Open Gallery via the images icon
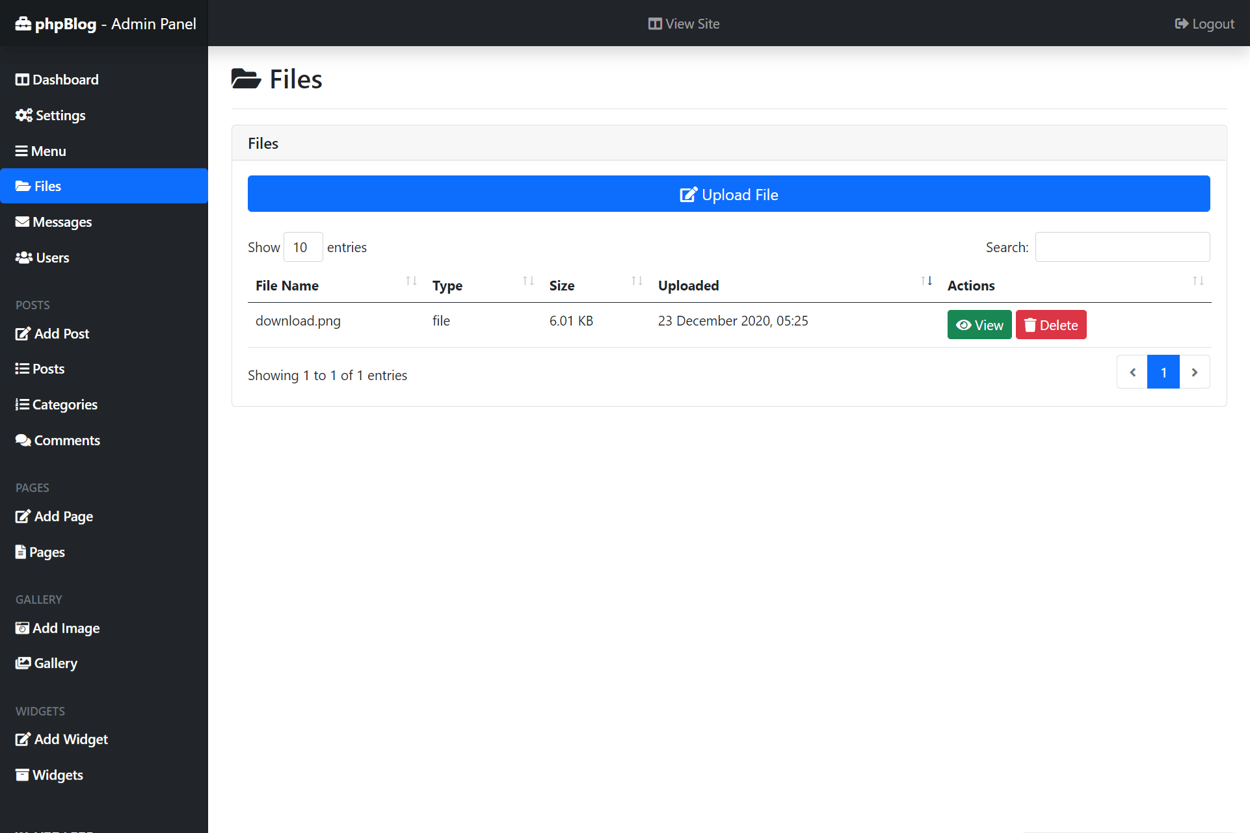 23,663
